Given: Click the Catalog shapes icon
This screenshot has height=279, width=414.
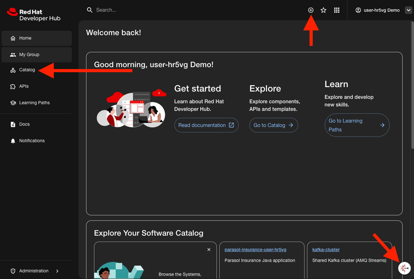Looking at the screenshot, I should (13, 70).
